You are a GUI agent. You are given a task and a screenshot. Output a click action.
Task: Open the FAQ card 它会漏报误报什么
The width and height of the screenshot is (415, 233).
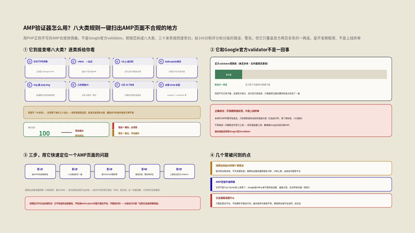pyautogui.click(x=301, y=201)
